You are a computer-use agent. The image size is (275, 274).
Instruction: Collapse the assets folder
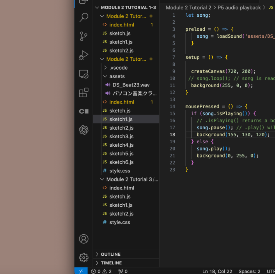click(x=126, y=76)
